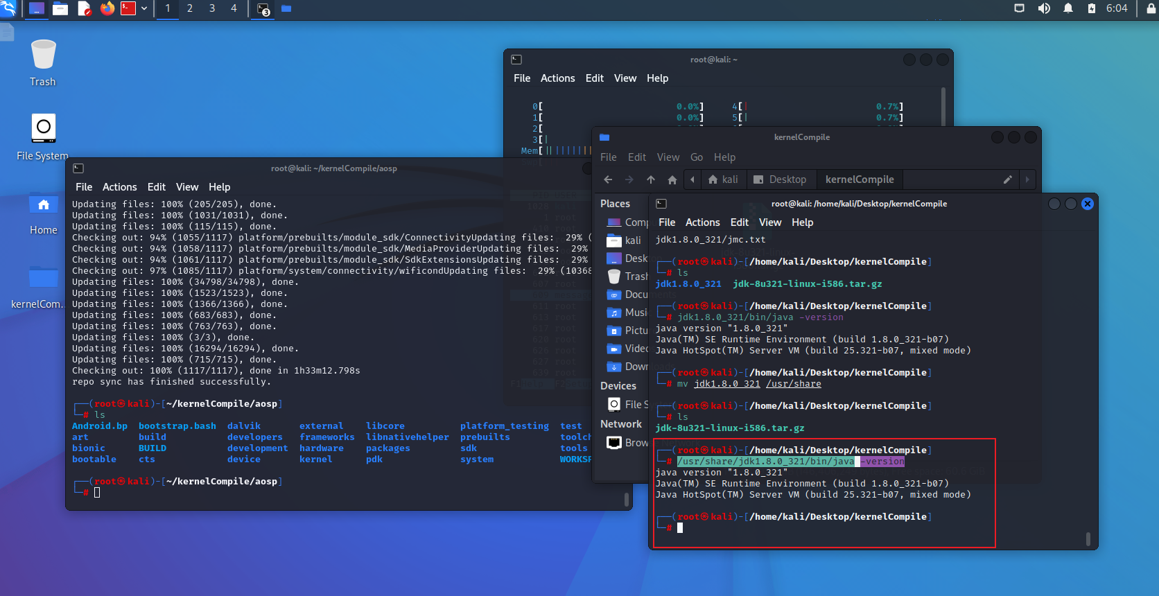1159x596 pixels.
Task: Open the notifications bell
Action: coord(1067,8)
